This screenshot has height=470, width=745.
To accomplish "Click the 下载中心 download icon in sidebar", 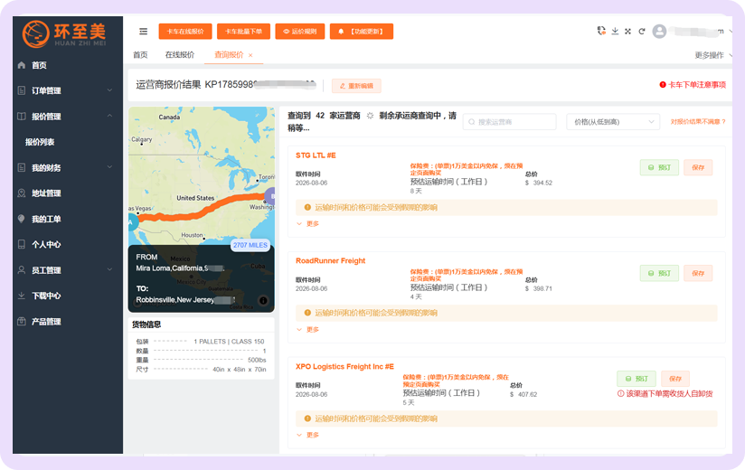I will tap(22, 296).
